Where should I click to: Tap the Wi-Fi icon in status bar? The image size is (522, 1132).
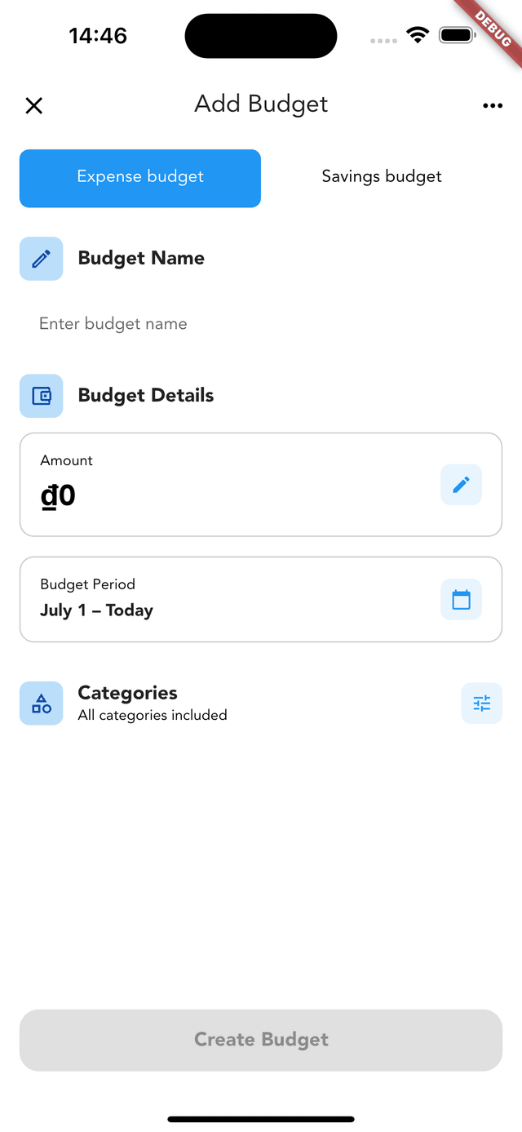click(417, 35)
